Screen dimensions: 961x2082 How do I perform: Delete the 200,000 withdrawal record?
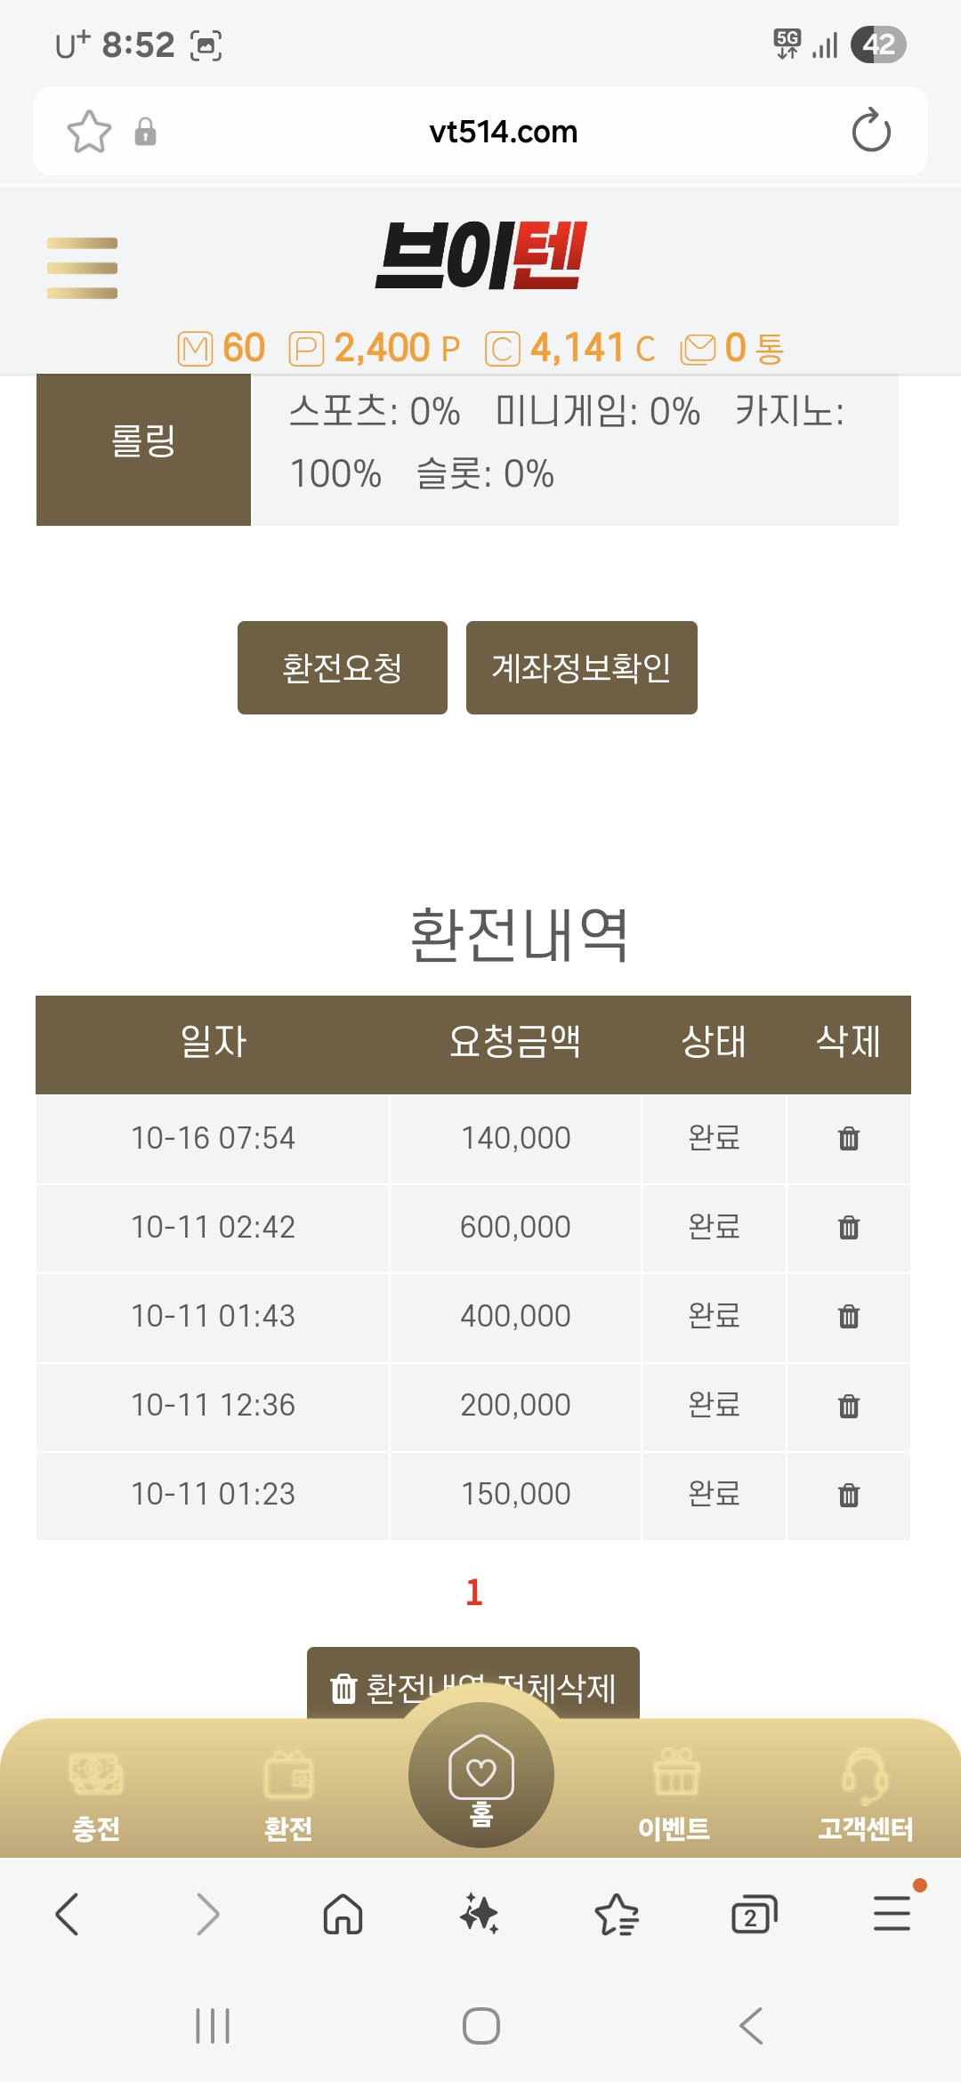pyautogui.click(x=849, y=1406)
